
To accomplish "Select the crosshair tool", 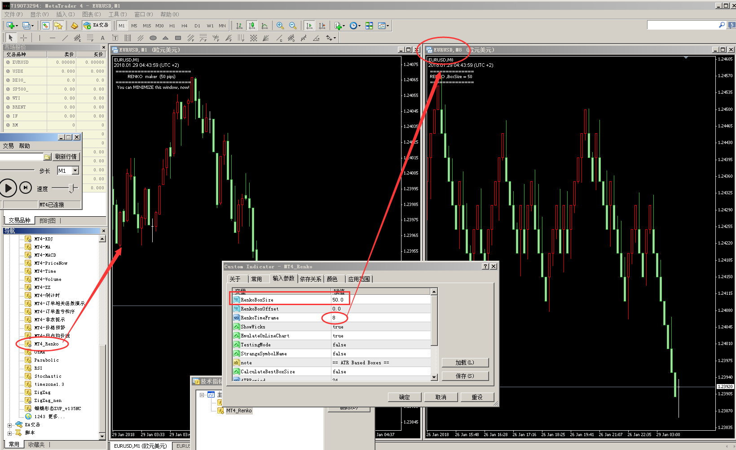I will click(24, 38).
